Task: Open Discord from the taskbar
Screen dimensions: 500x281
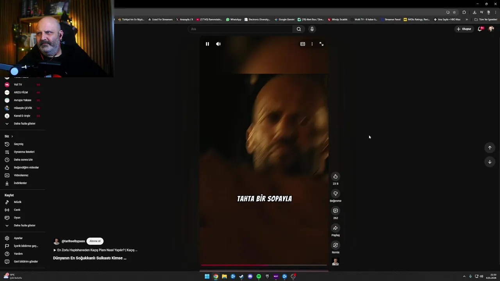Action: 250,276
